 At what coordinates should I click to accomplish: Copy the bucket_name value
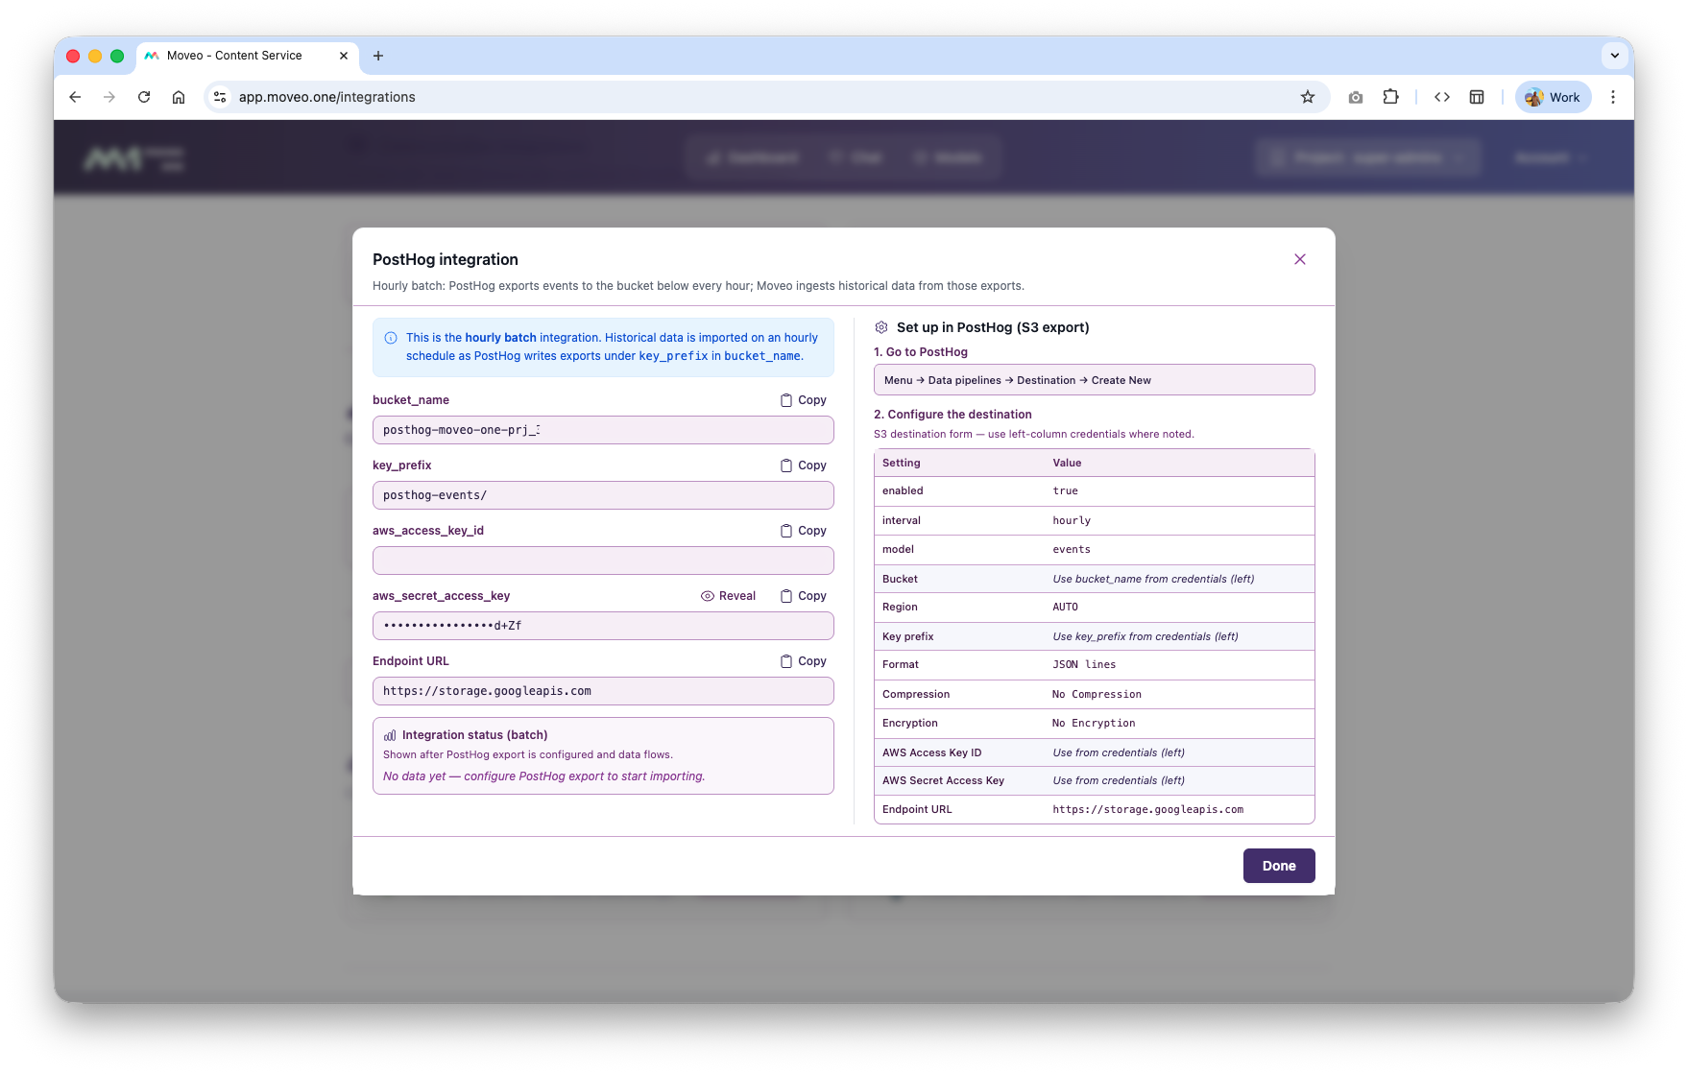click(804, 400)
